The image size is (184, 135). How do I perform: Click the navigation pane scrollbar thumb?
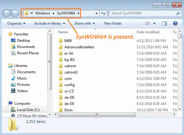[50, 61]
